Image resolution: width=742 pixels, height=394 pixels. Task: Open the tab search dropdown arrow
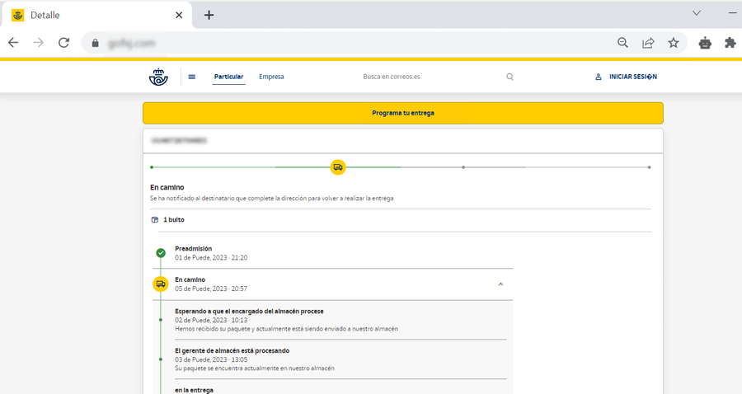697,14
